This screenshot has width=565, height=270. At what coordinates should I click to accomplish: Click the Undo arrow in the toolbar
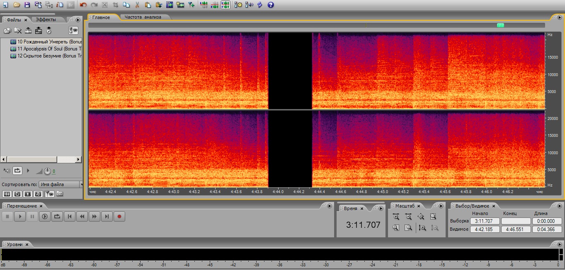(83, 5)
